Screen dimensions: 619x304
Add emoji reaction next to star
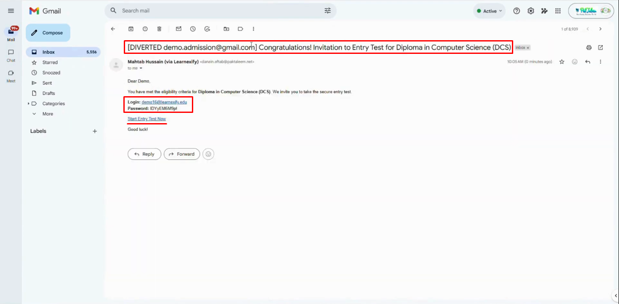(x=575, y=62)
